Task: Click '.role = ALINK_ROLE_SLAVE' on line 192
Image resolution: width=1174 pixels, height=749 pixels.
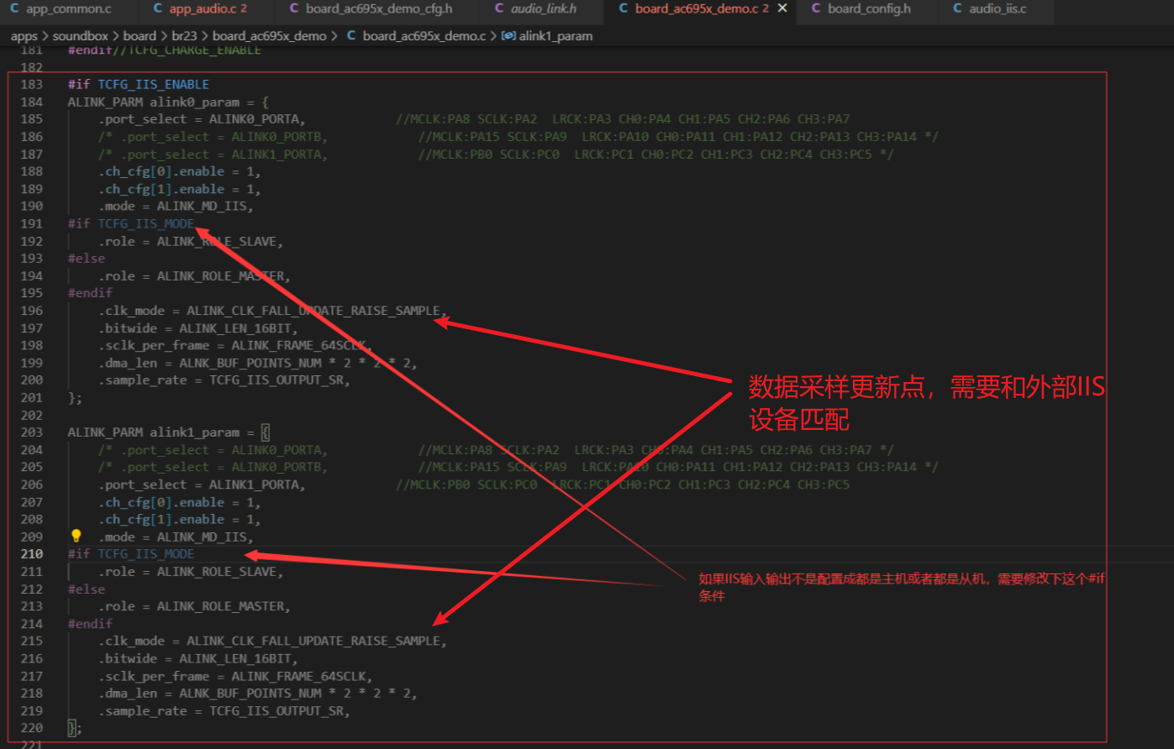Action: pos(191,241)
